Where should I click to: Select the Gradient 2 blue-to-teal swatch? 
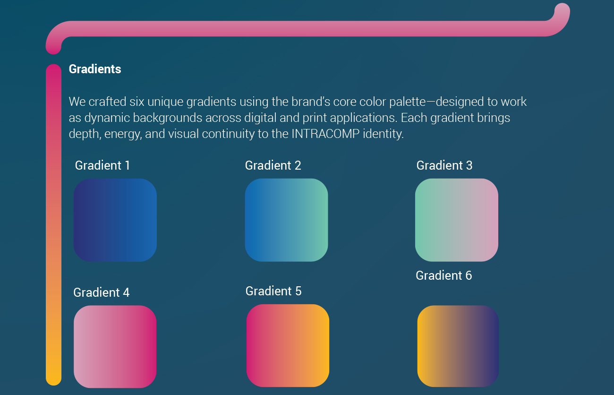[x=286, y=220]
